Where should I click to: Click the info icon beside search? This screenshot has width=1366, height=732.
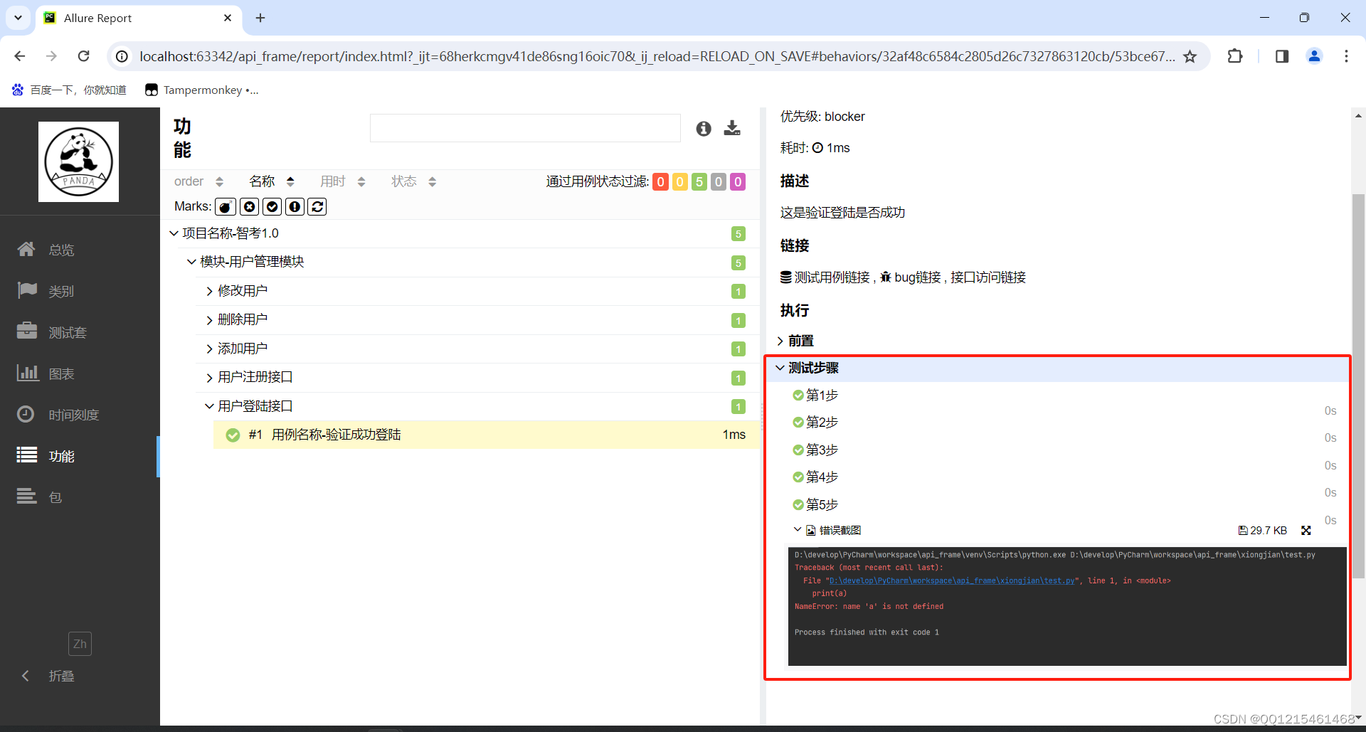(x=704, y=128)
